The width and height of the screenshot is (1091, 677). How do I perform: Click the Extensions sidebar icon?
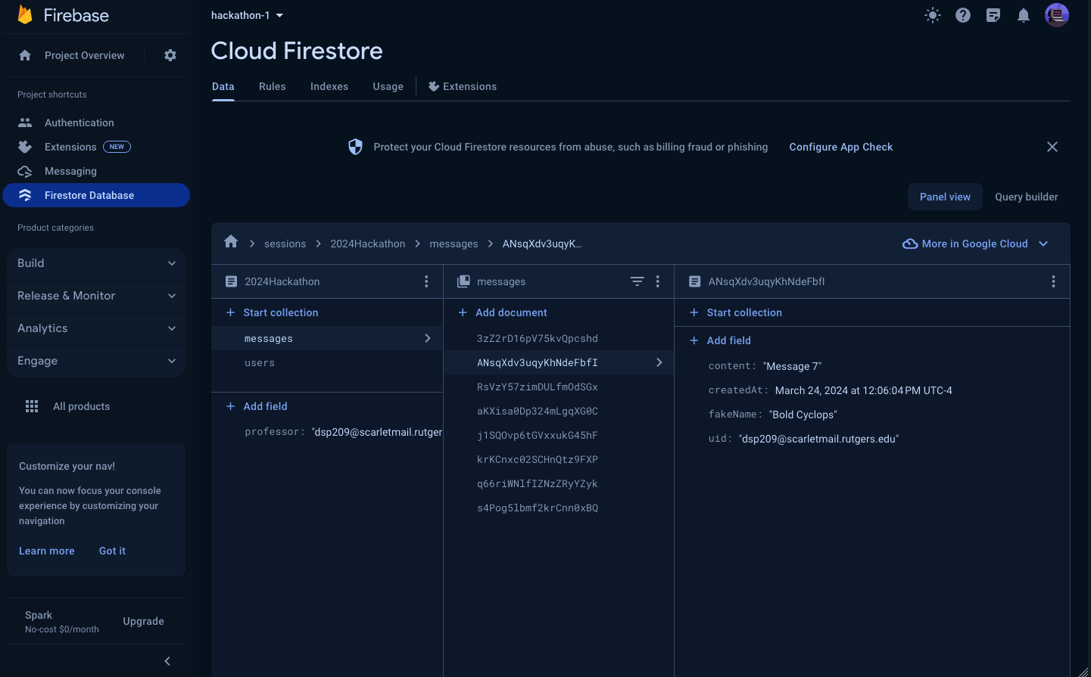[25, 147]
